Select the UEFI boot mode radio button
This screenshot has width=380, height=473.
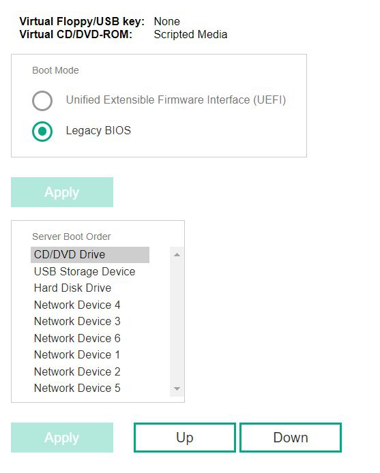(x=42, y=101)
